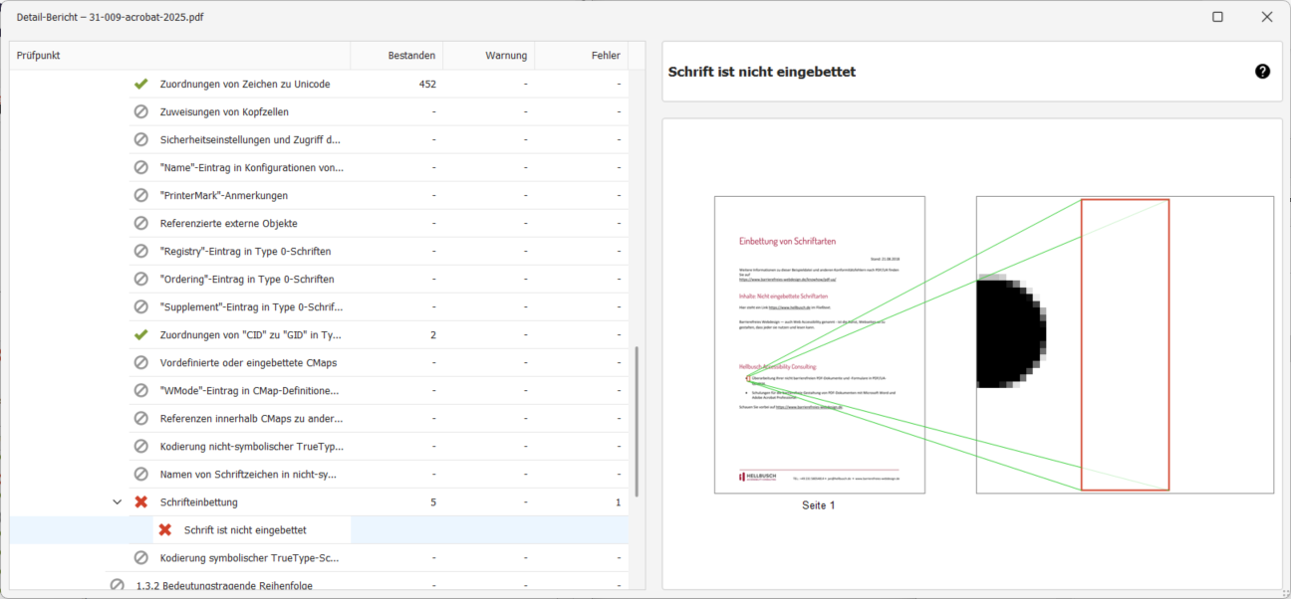Click red X icon beside Schrift ist nicht eingebettet

pyautogui.click(x=165, y=529)
